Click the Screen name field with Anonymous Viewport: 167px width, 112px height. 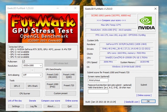coord(98,80)
